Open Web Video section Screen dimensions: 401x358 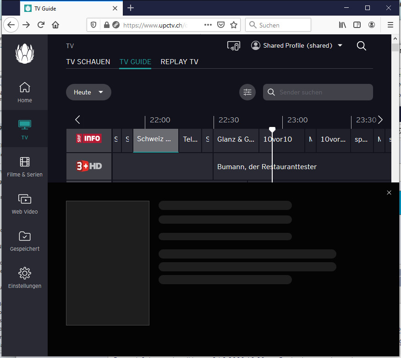[25, 204]
